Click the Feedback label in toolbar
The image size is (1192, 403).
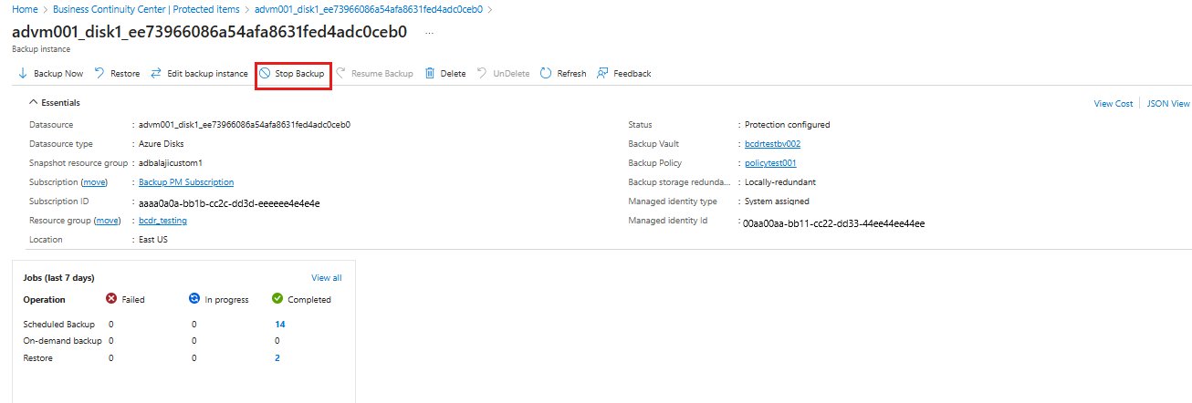click(633, 74)
